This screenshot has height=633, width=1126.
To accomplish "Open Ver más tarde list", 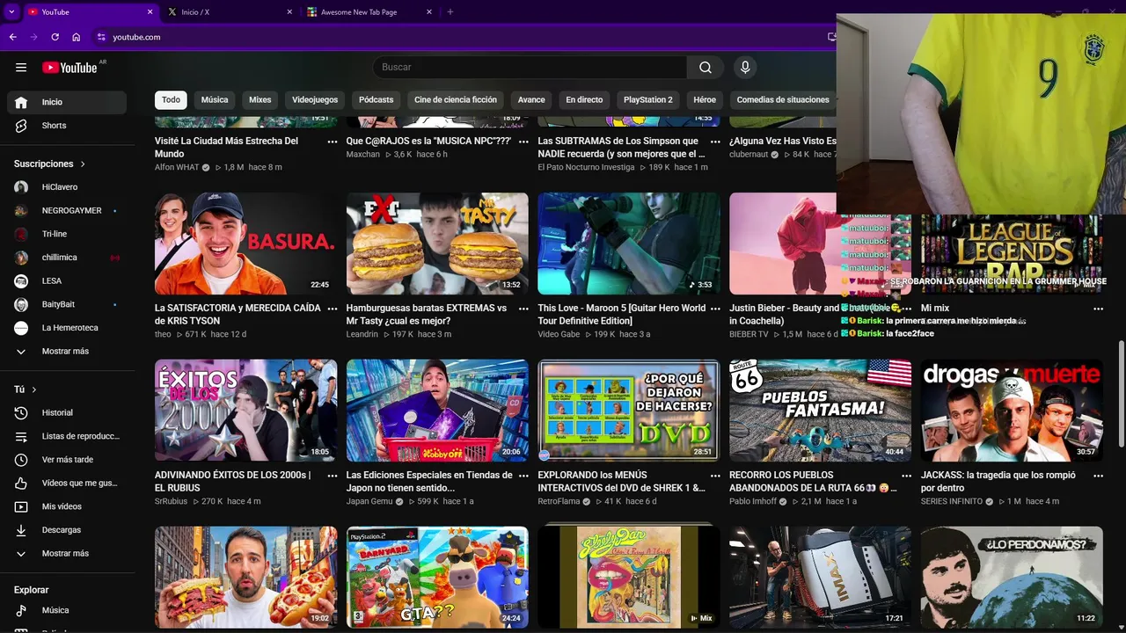I will click(67, 460).
